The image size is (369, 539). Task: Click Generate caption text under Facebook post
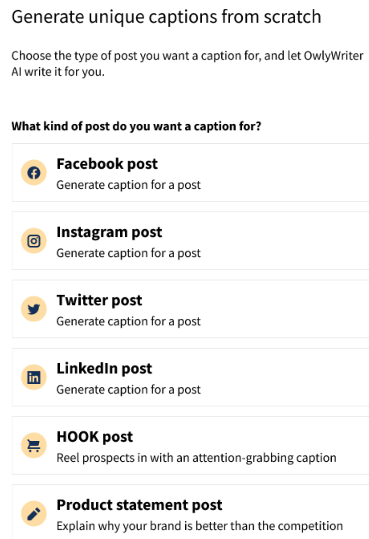(128, 185)
